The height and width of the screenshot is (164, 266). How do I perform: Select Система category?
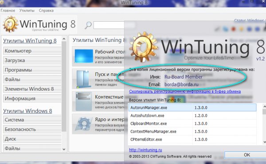32,120
